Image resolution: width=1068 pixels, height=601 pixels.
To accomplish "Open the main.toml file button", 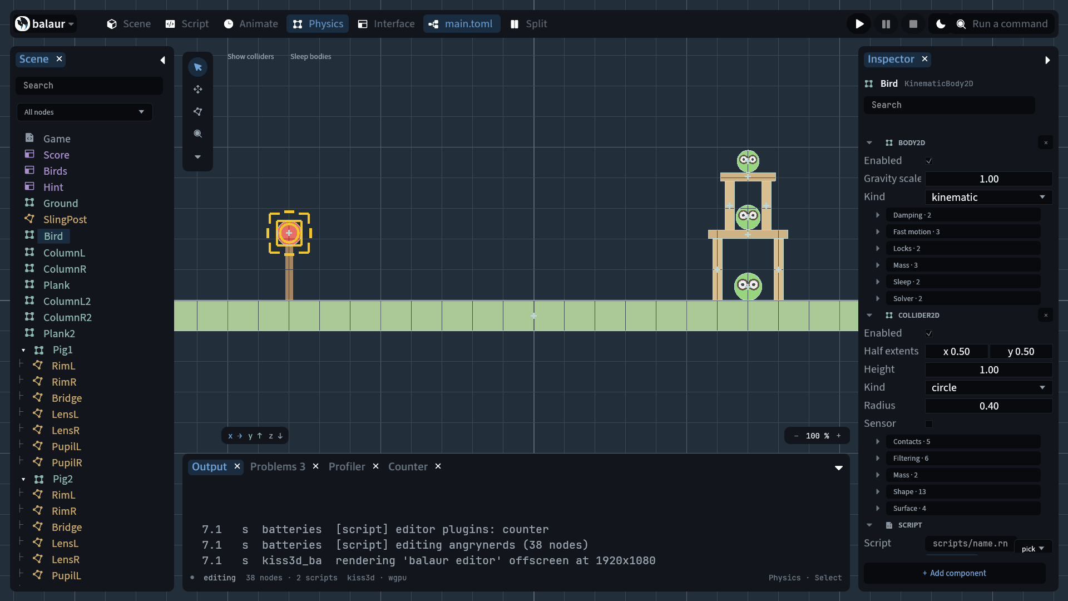I will pyautogui.click(x=461, y=24).
